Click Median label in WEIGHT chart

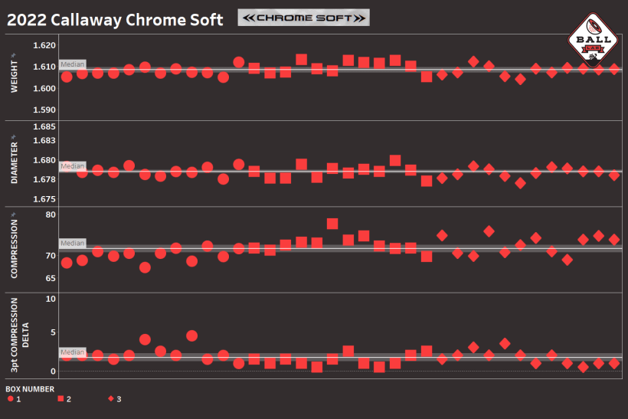72,65
